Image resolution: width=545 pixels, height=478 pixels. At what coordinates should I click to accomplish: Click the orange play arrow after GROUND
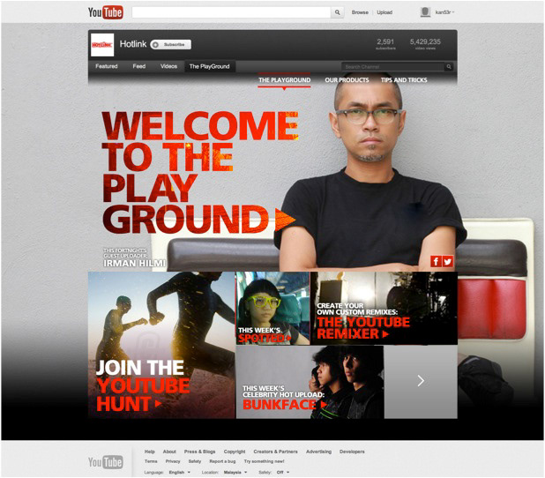click(x=285, y=220)
